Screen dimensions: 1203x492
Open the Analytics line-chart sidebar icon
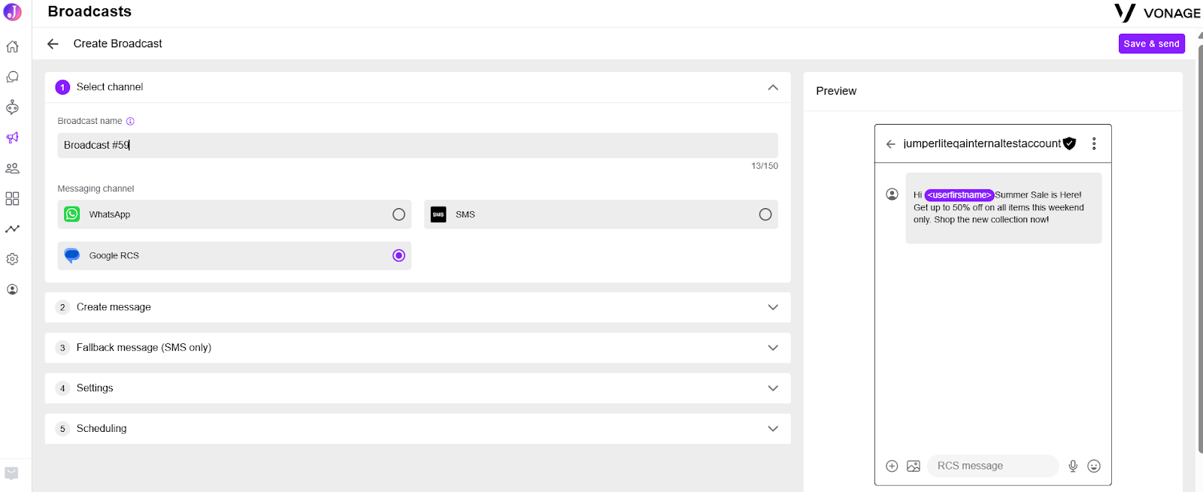[12, 229]
